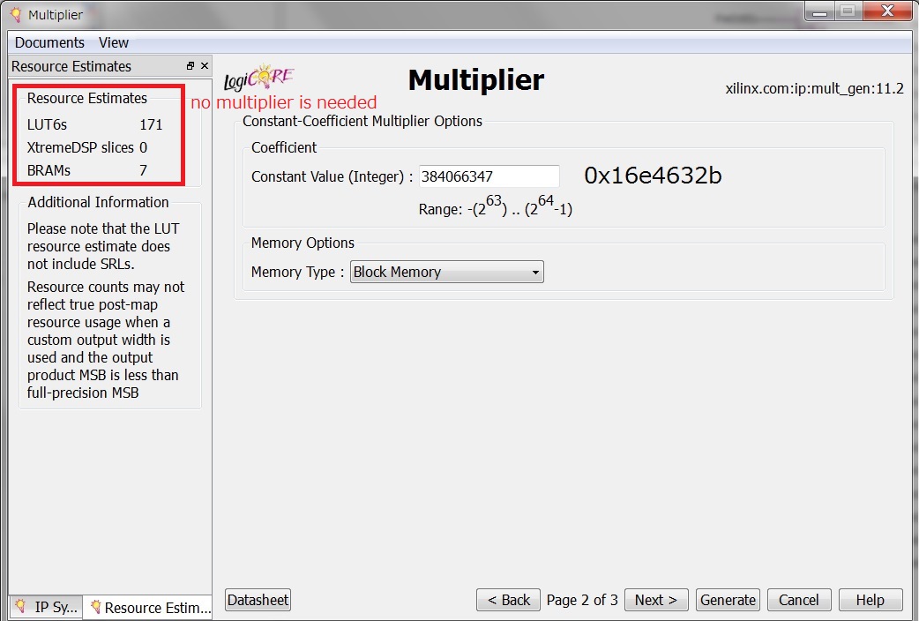The height and width of the screenshot is (621, 919).
Task: Open the Datasheet
Action: [x=258, y=600]
